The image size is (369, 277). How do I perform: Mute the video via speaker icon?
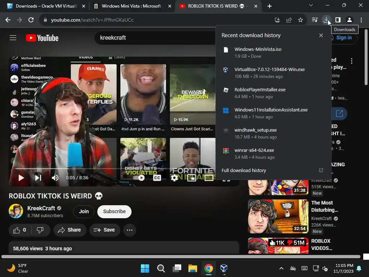click(55, 178)
